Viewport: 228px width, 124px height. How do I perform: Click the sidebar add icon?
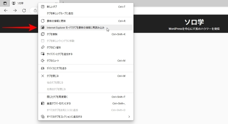click(x=43, y=54)
